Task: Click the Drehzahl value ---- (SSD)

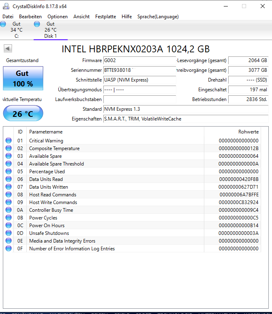Action: (x=248, y=80)
